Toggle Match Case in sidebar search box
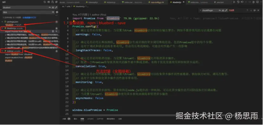 pos(50,8)
